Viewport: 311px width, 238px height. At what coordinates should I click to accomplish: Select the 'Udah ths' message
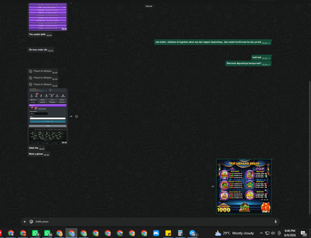click(x=36, y=148)
